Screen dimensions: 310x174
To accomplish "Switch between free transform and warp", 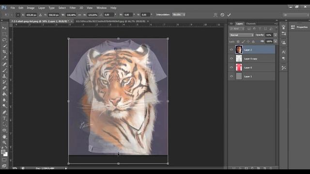I will click(216, 15).
